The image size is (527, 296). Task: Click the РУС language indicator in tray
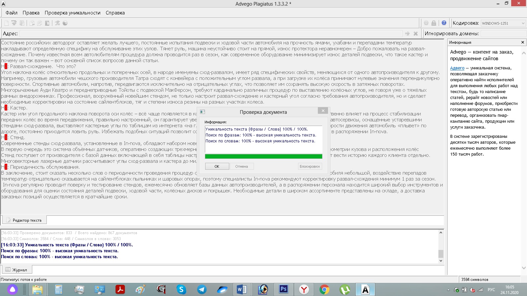491,290
